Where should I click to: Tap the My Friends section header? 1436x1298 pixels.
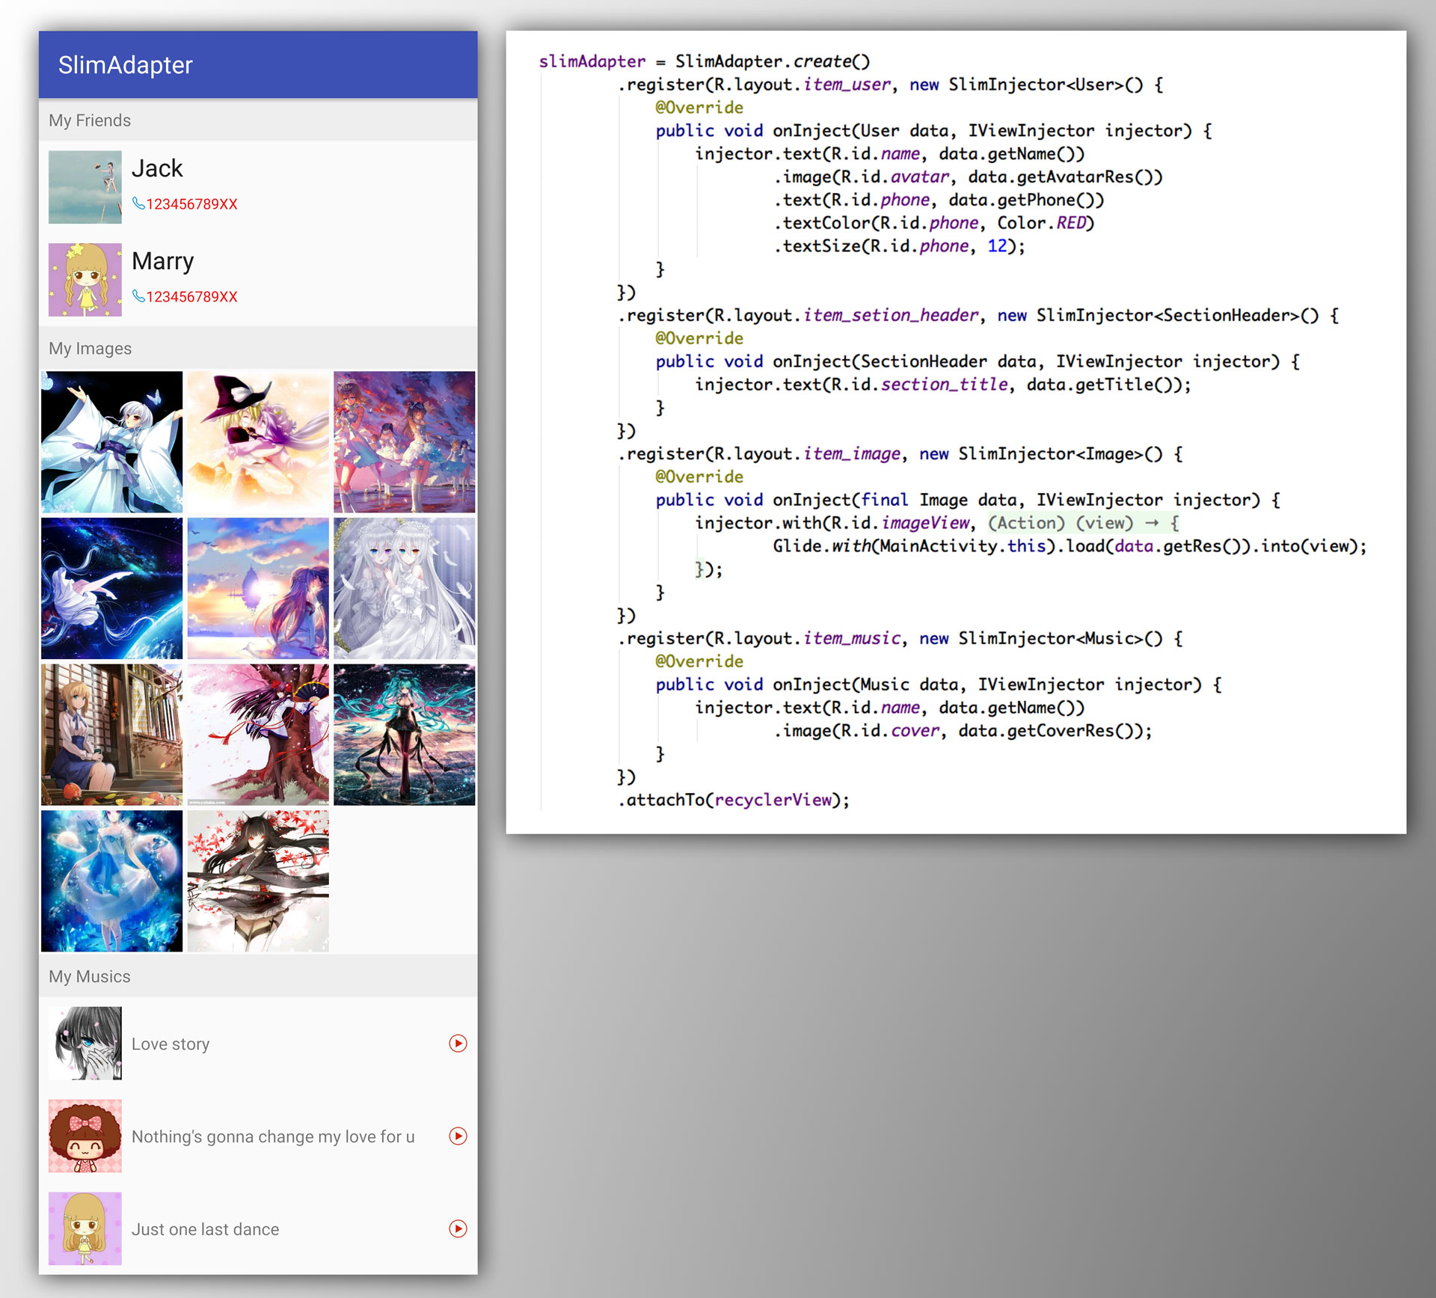click(90, 120)
